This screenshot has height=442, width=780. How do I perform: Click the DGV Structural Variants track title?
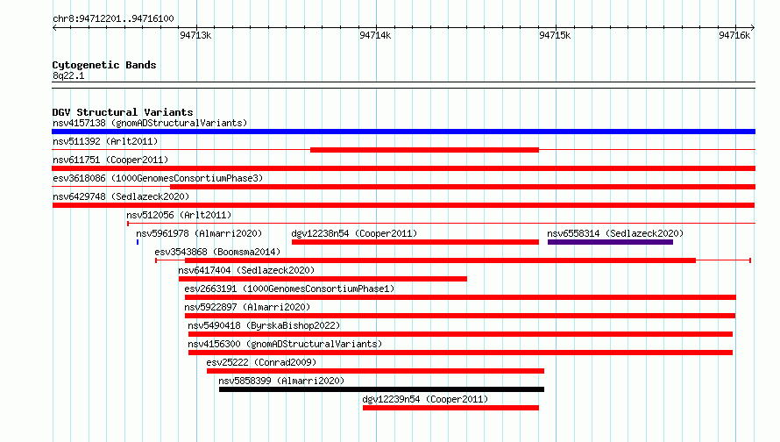123,112
